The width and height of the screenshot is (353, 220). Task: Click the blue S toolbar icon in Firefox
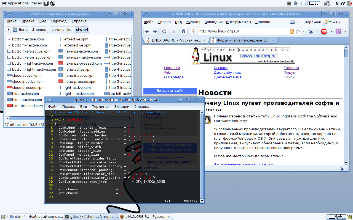tap(311, 31)
